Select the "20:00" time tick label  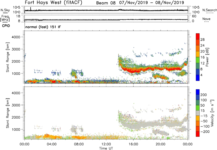(160, 144)
